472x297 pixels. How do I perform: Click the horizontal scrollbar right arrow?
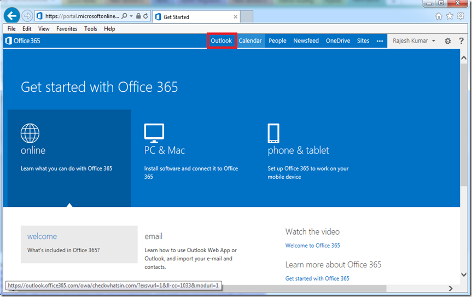pos(450,288)
